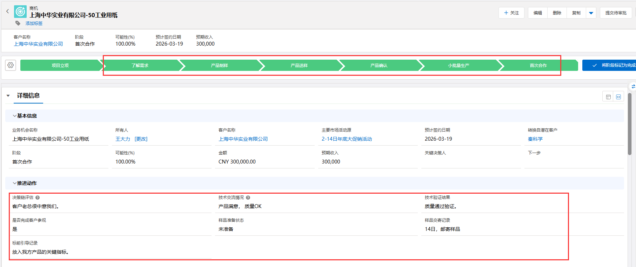Image resolution: width=636 pixels, height=267 pixels.
Task: Click the swap arrows icon at right edge
Action: pyautogui.click(x=633, y=86)
